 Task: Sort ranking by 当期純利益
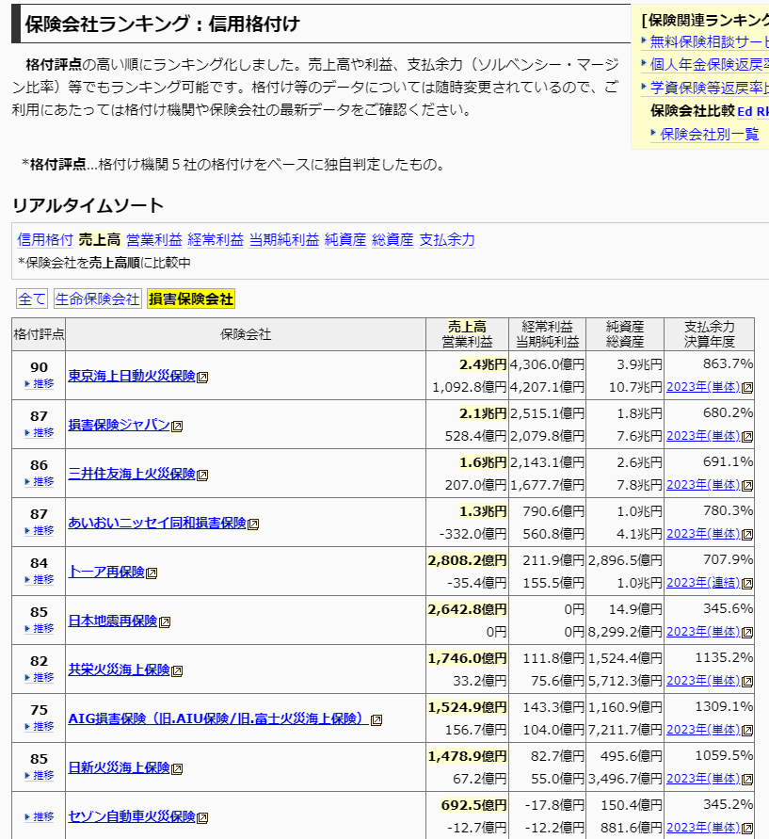[284, 240]
